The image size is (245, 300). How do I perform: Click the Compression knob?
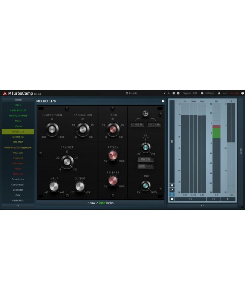tap(52, 130)
